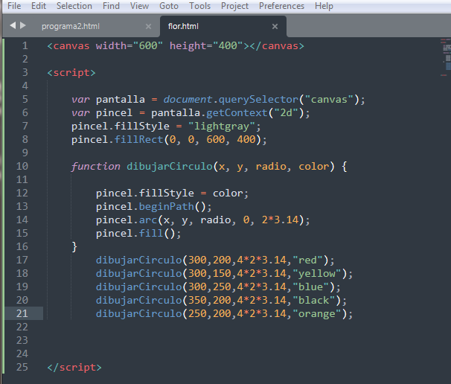Click the variable name pantalla on line 5
Image resolution: width=451 pixels, height=384 pixels.
[121, 100]
